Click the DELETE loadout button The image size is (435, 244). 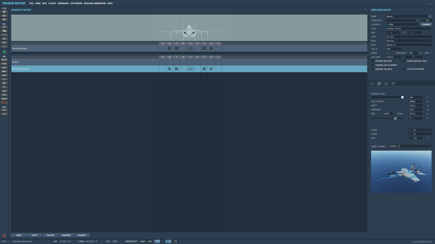[50, 235]
